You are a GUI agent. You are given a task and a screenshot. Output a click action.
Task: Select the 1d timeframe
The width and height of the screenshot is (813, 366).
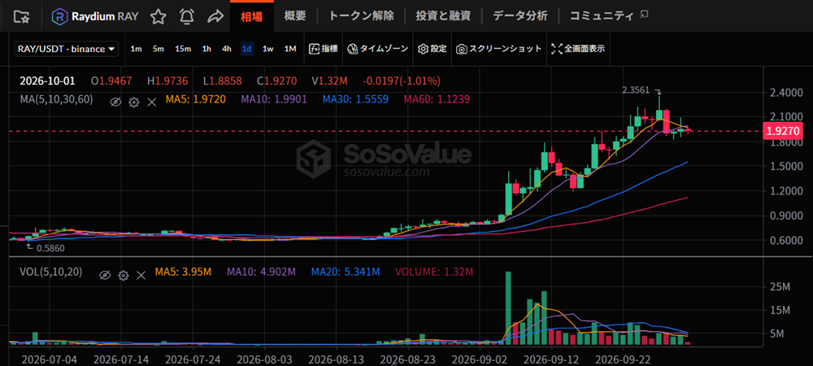coord(247,49)
